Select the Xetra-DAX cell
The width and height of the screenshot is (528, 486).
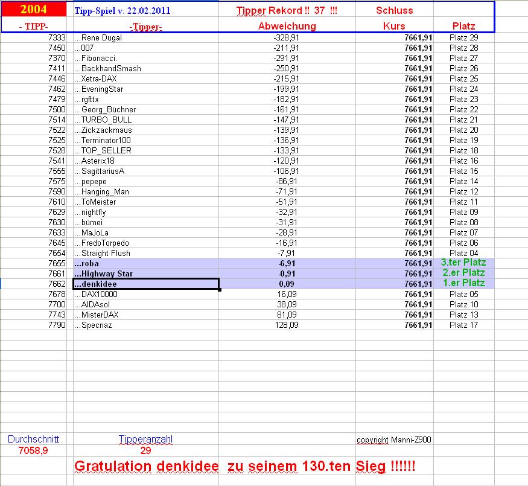(x=146, y=79)
